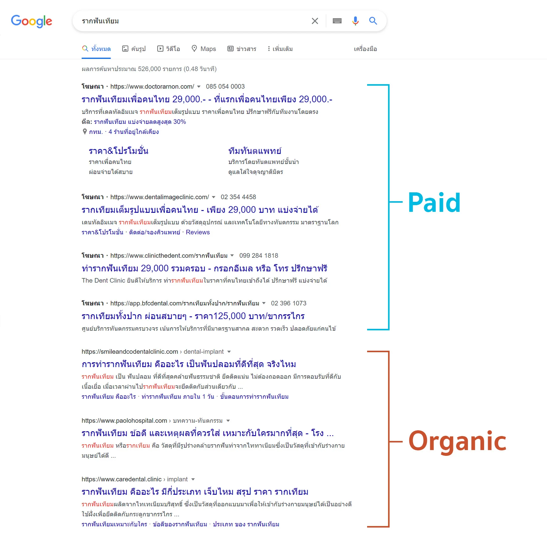Open result รากฟันเทียม คืออะไร มีกี่ประเภท
This screenshot has height=547, width=547.
tap(195, 492)
